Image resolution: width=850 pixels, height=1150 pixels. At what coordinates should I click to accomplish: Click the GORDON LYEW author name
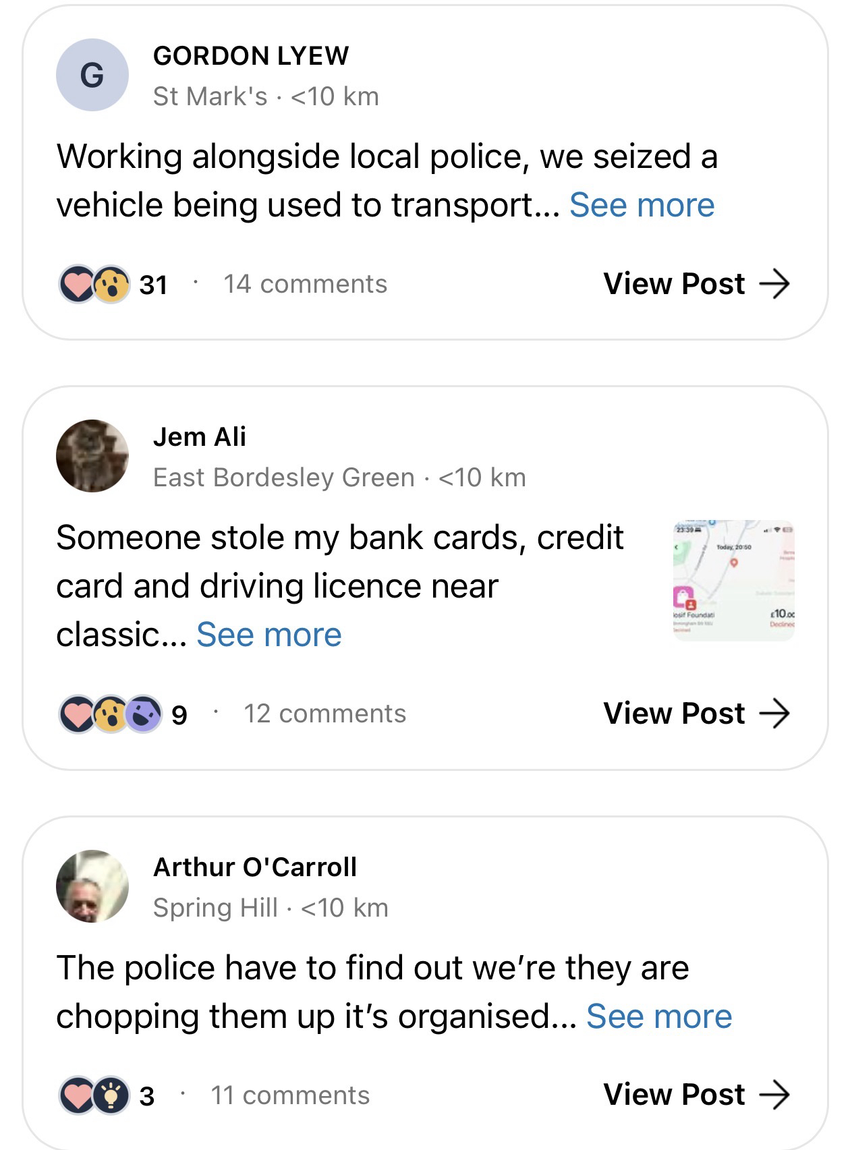[251, 56]
